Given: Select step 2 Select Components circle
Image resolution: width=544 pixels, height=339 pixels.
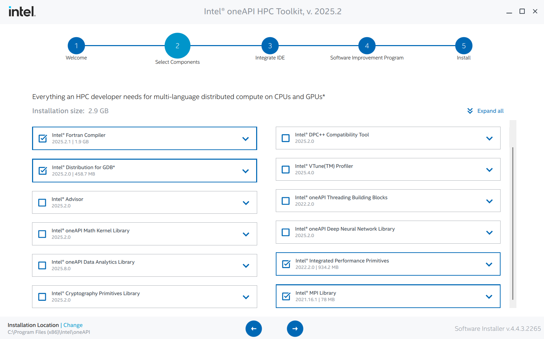Looking at the screenshot, I should 178,45.
